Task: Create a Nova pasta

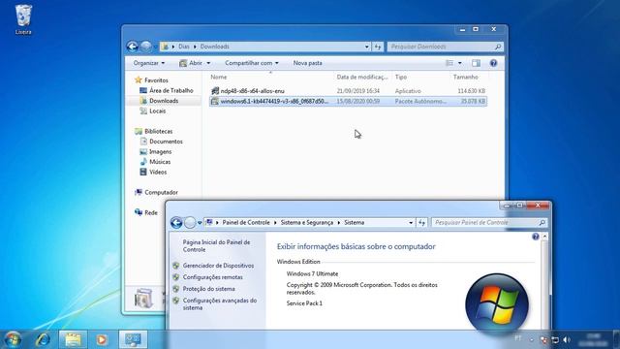Action: (308, 63)
